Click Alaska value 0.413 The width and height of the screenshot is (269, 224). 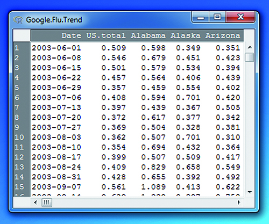pos(188,187)
